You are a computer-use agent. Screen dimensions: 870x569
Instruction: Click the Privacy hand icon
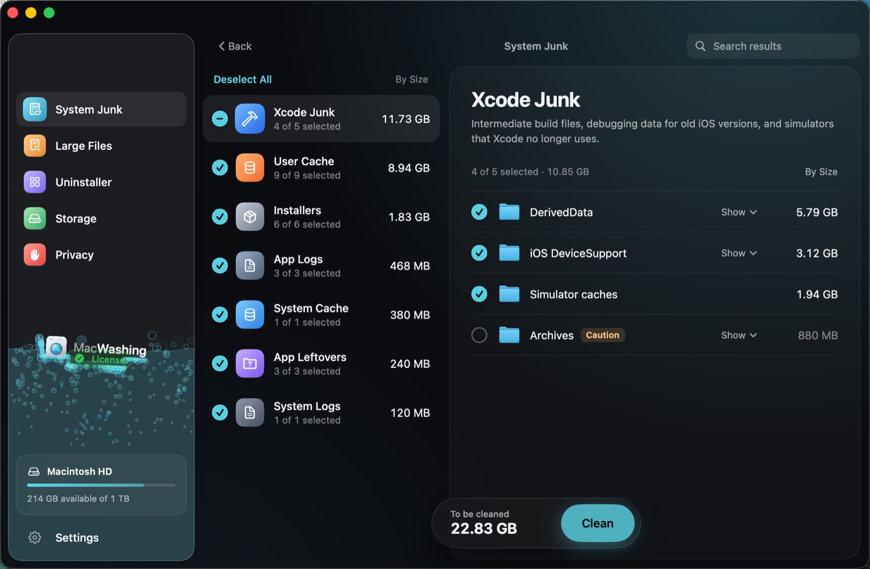[x=35, y=255]
